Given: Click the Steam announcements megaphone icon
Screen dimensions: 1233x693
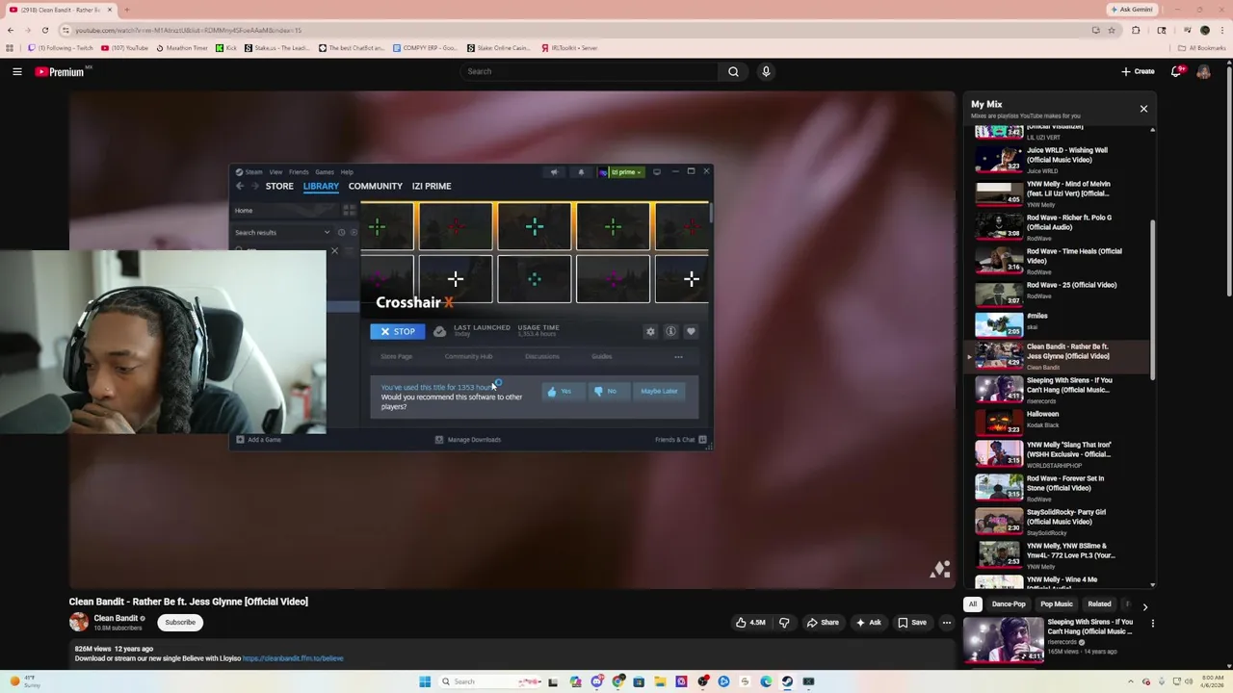Looking at the screenshot, I should pos(554,172).
